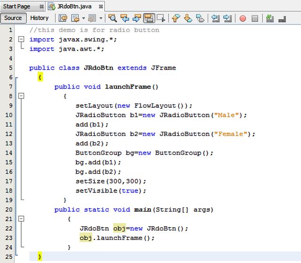This screenshot has width=301, height=263.
Task: Click class name "JRdoBtn" on line 5
Action: tap(98, 68)
